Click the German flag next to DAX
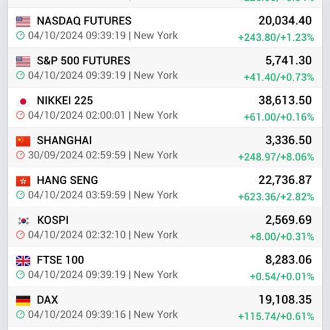The image size is (330, 330). click(x=23, y=301)
